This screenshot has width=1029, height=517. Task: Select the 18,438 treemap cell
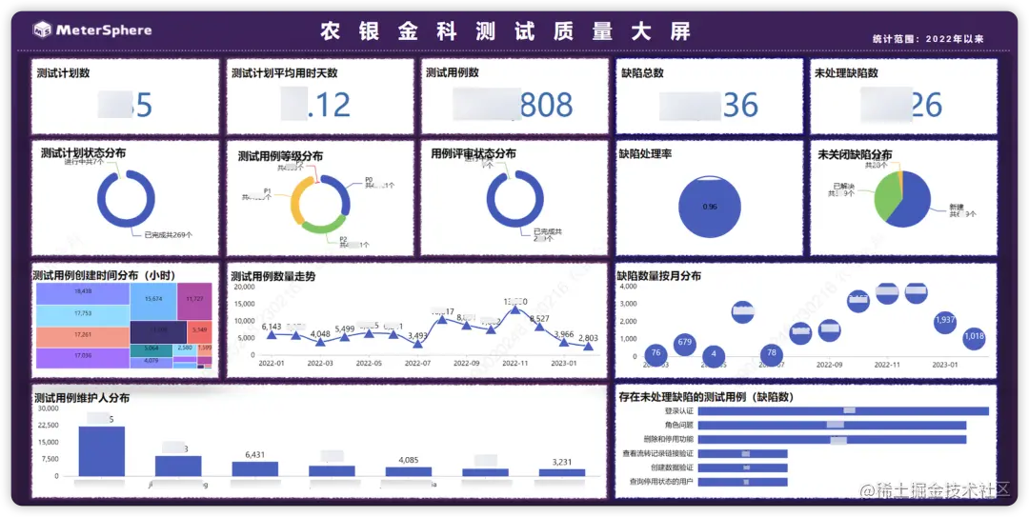pyautogui.click(x=83, y=293)
